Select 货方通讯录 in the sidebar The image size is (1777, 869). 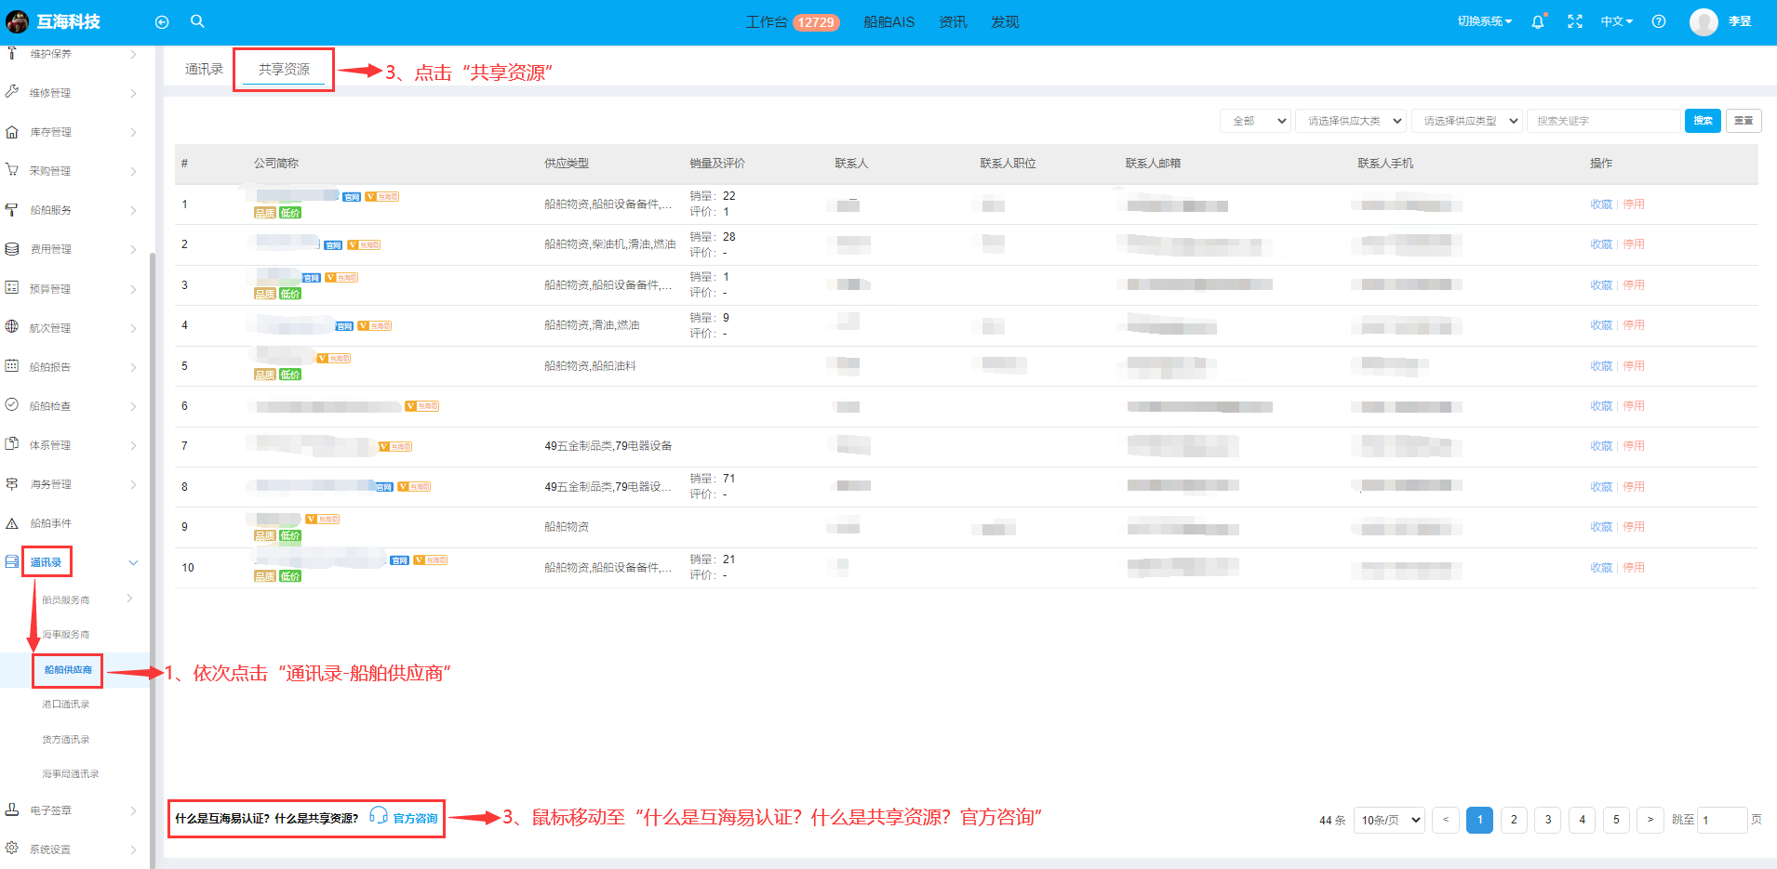(65, 740)
